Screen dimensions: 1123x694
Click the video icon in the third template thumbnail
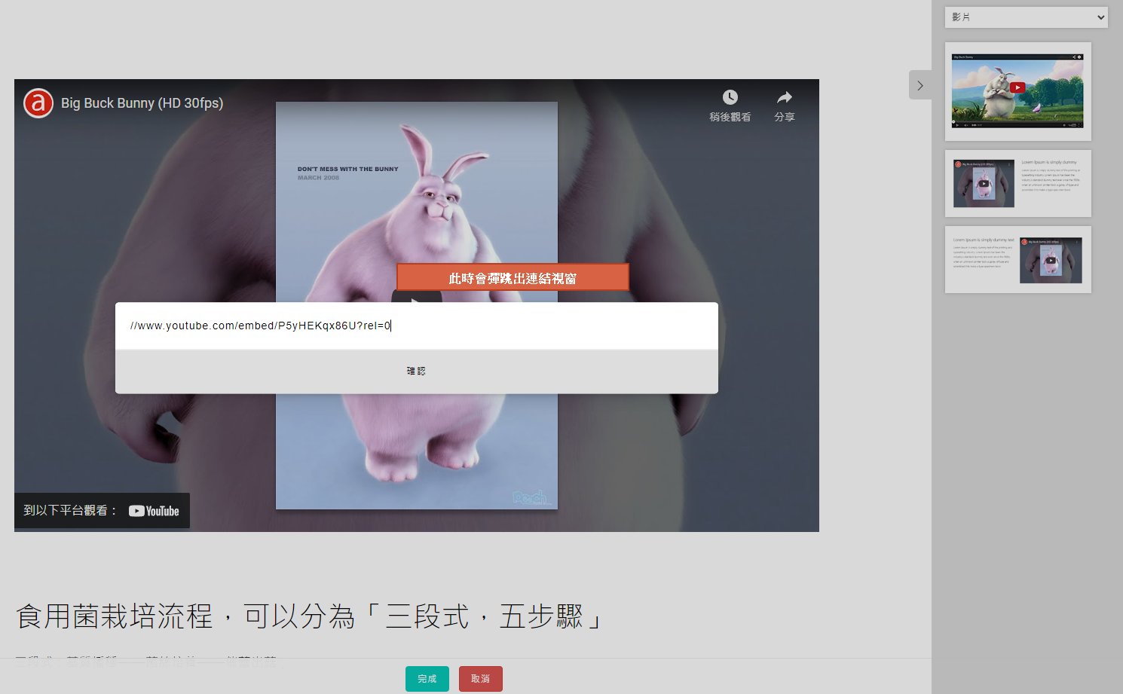click(1051, 261)
